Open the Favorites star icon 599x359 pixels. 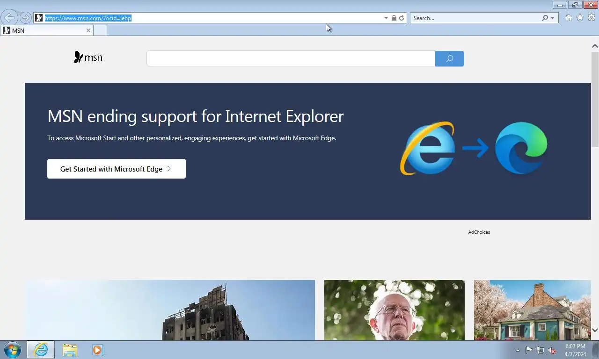tap(580, 18)
